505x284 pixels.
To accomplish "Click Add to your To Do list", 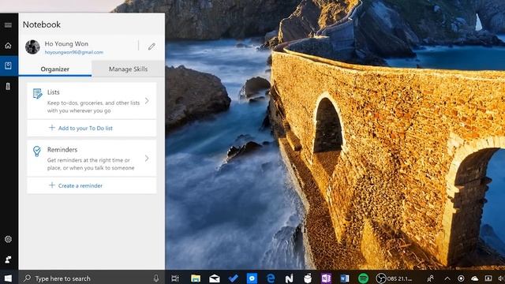I will point(85,128).
